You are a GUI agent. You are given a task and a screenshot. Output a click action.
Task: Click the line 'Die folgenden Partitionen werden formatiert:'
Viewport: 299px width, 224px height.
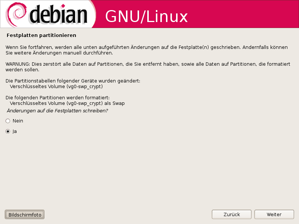coord(58,98)
